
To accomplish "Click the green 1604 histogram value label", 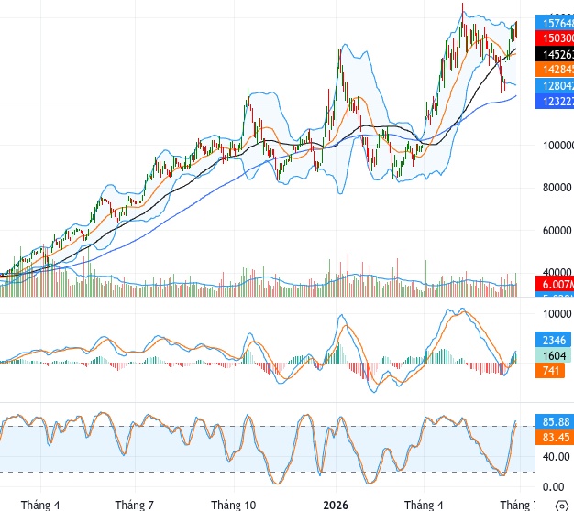I will (x=553, y=355).
